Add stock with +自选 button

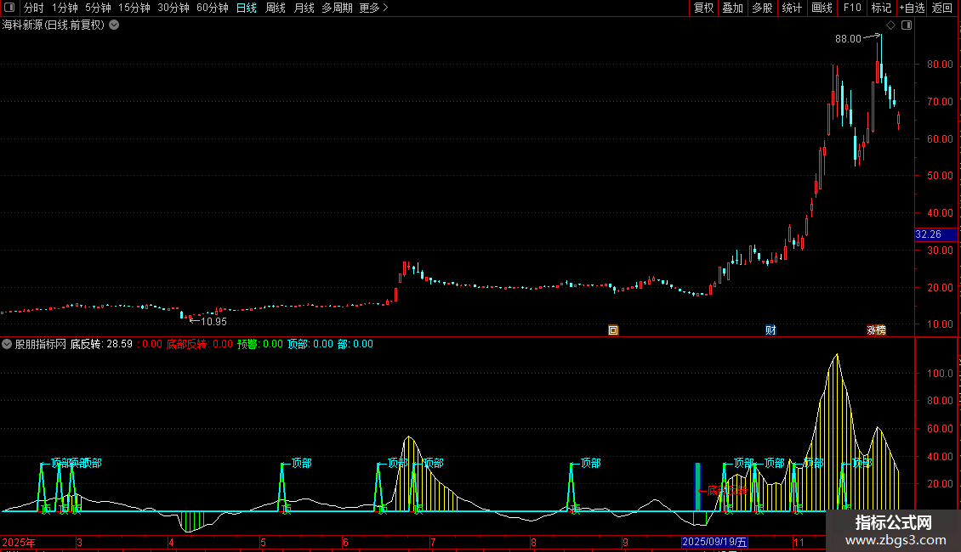coord(912,8)
